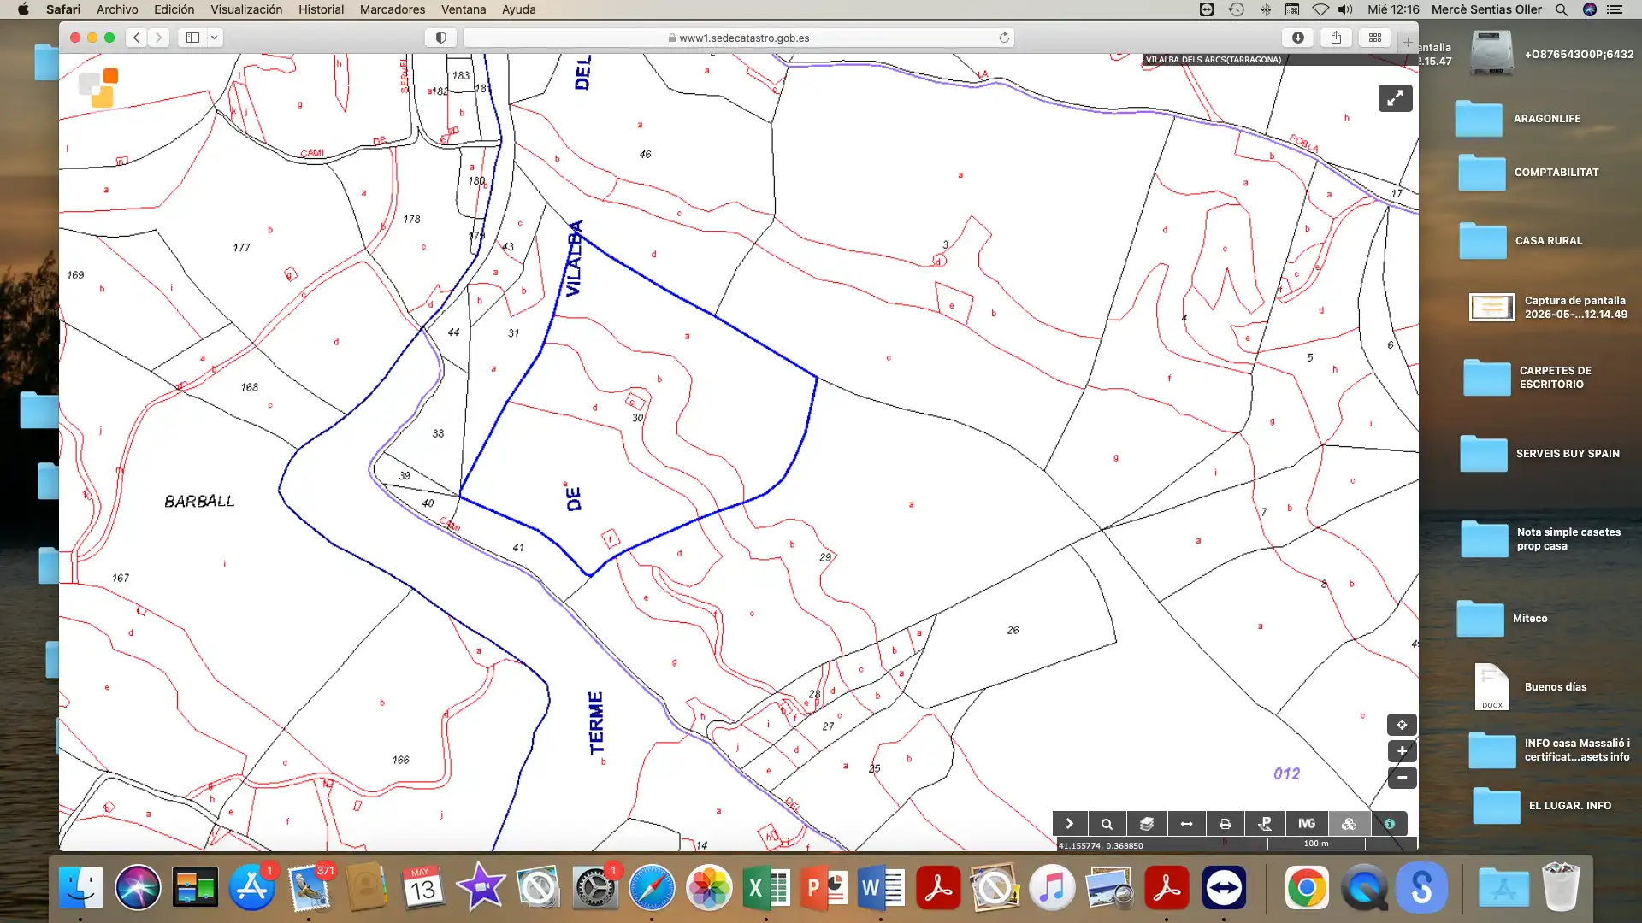
Task: Toggle fullscreen map with expand arrows
Action: coord(1395,98)
